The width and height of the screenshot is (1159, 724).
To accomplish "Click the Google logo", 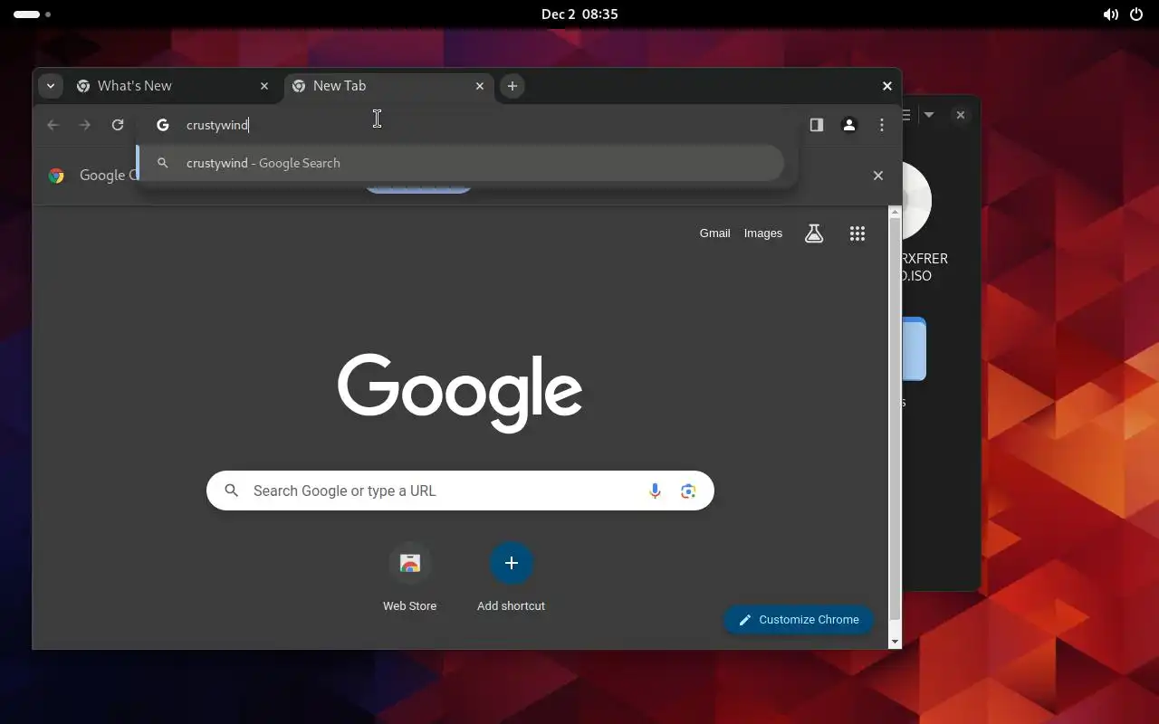I will pyautogui.click(x=460, y=393).
